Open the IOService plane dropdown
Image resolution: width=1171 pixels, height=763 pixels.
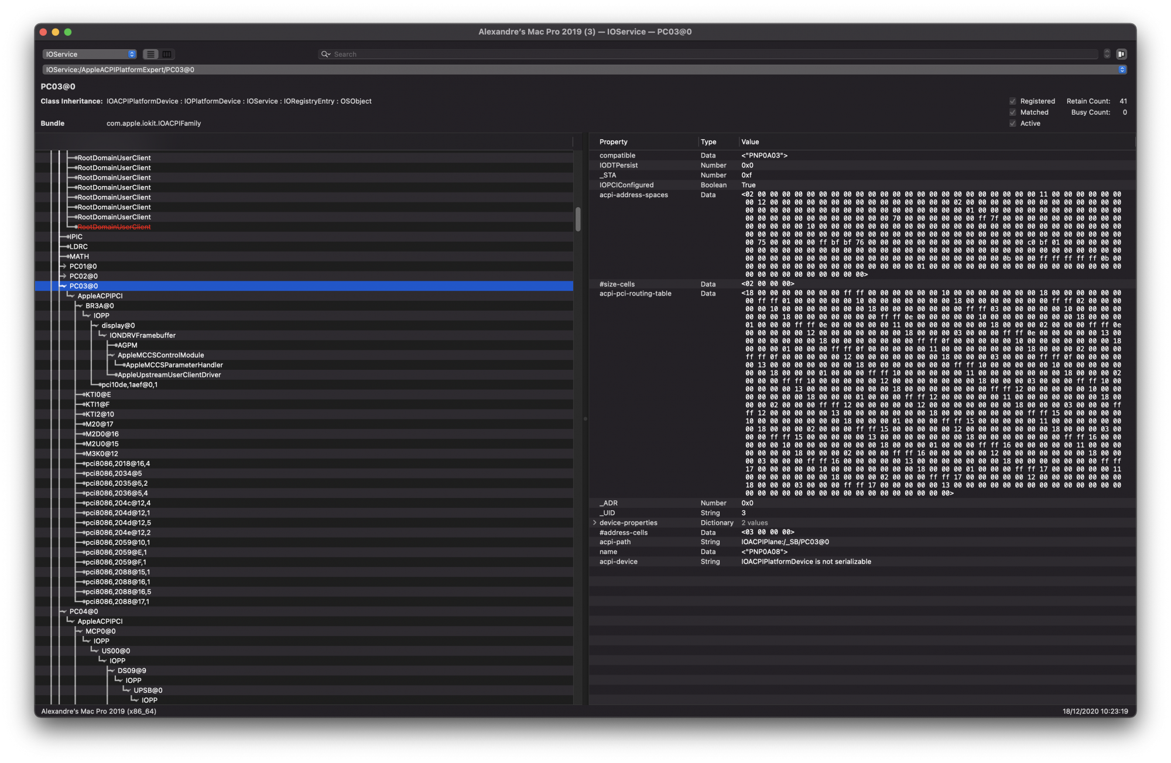89,54
